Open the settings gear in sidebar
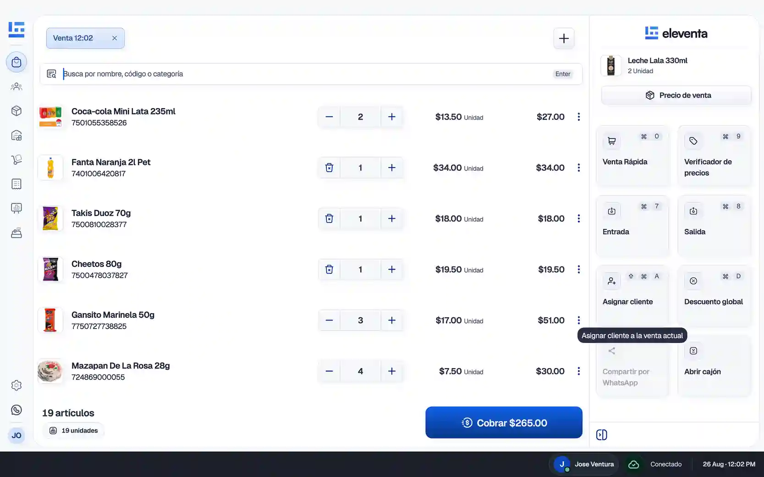 click(16, 385)
